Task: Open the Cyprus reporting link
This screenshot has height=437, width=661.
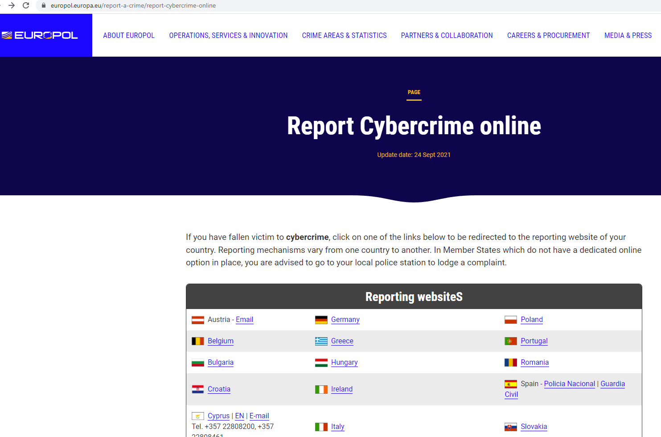Action: (x=218, y=416)
